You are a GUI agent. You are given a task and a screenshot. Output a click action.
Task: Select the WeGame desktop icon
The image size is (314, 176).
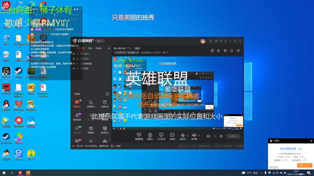point(6,72)
